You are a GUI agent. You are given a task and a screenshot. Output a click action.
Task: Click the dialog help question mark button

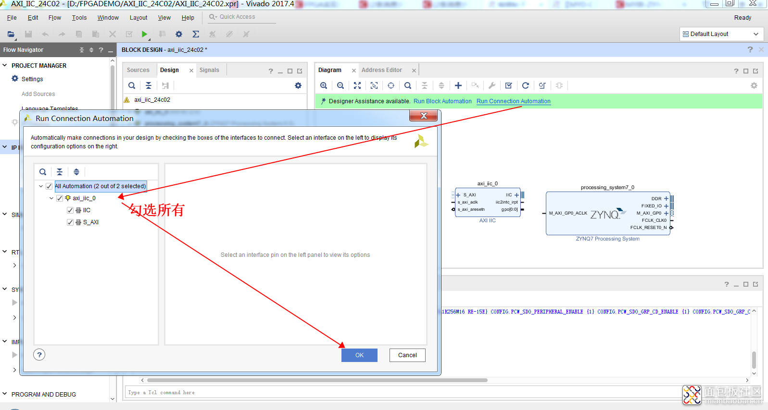click(39, 355)
